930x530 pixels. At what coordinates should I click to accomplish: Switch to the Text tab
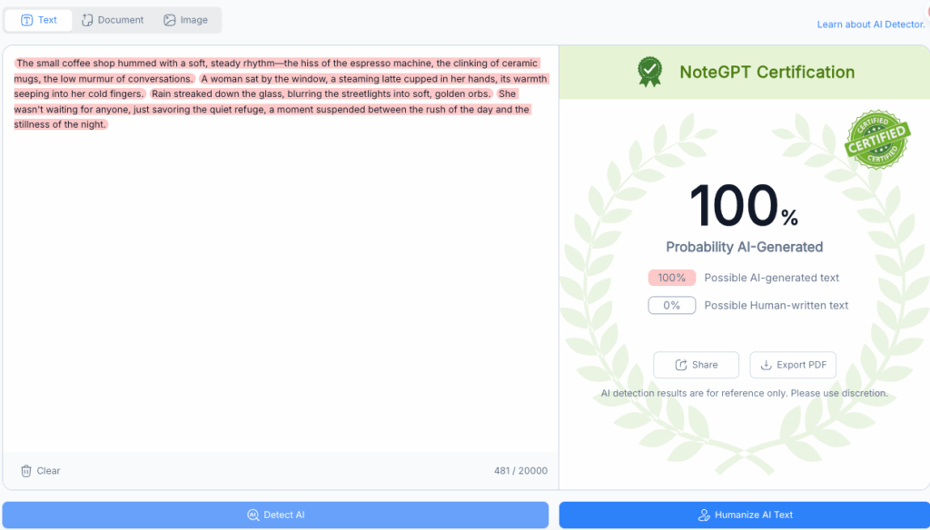pos(38,20)
